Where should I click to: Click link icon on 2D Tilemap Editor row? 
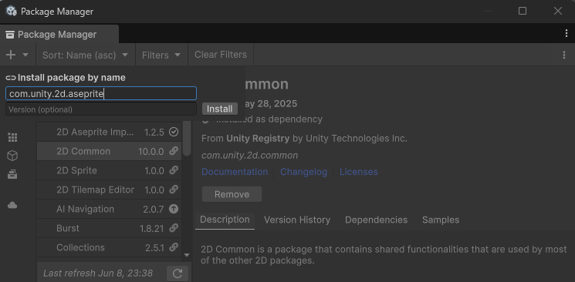tap(174, 190)
